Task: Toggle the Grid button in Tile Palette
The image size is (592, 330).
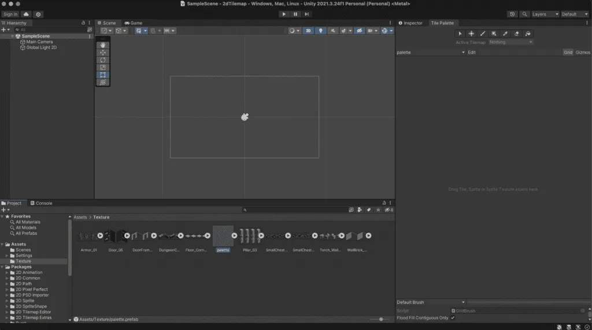Action: point(568,53)
